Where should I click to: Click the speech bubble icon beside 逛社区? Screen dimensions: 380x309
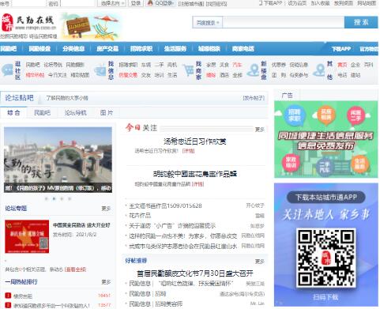click(7, 70)
